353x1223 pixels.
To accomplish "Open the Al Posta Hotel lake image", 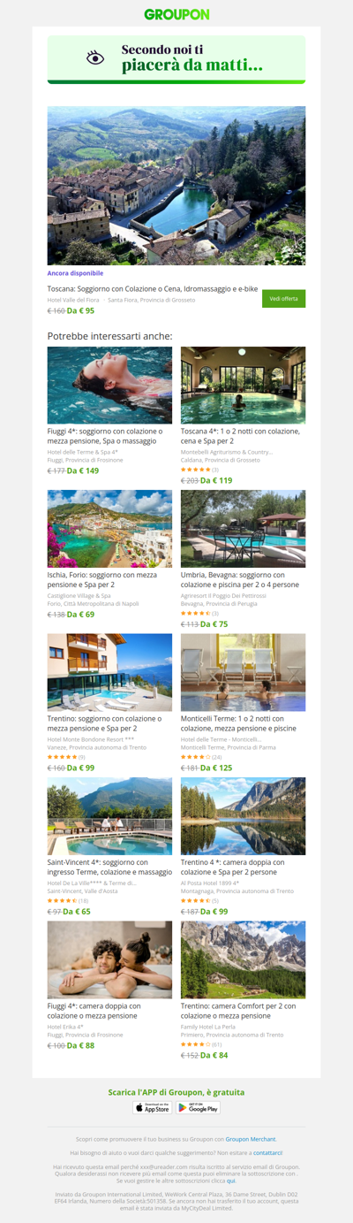I will tap(243, 816).
